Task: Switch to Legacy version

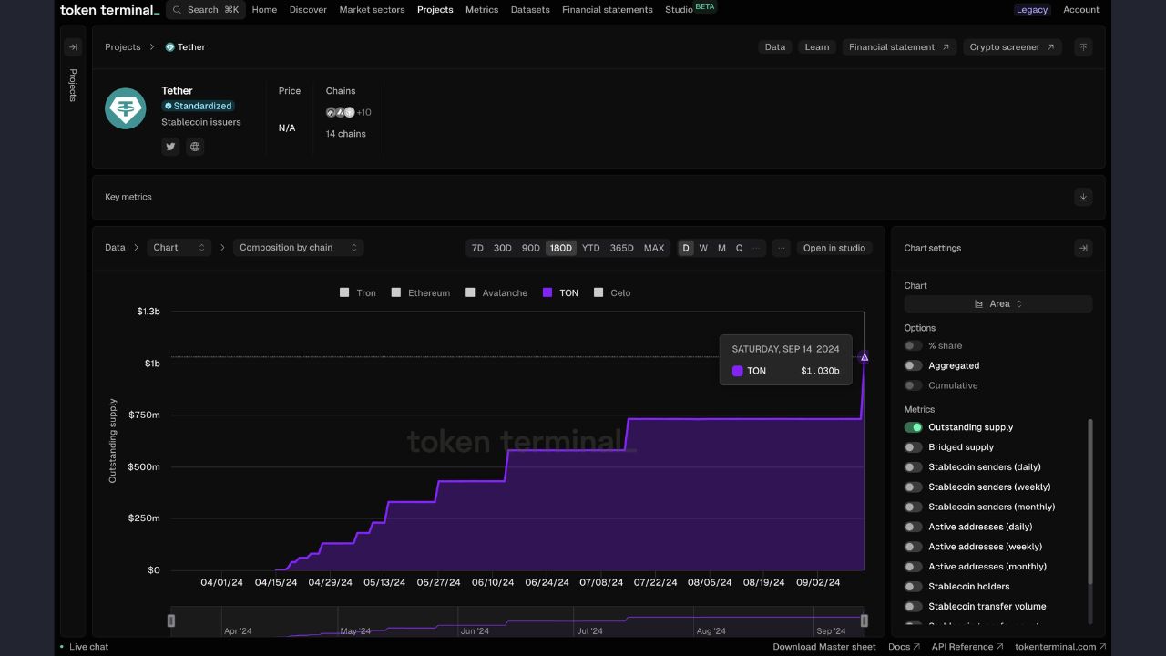Action: pyautogui.click(x=1032, y=10)
